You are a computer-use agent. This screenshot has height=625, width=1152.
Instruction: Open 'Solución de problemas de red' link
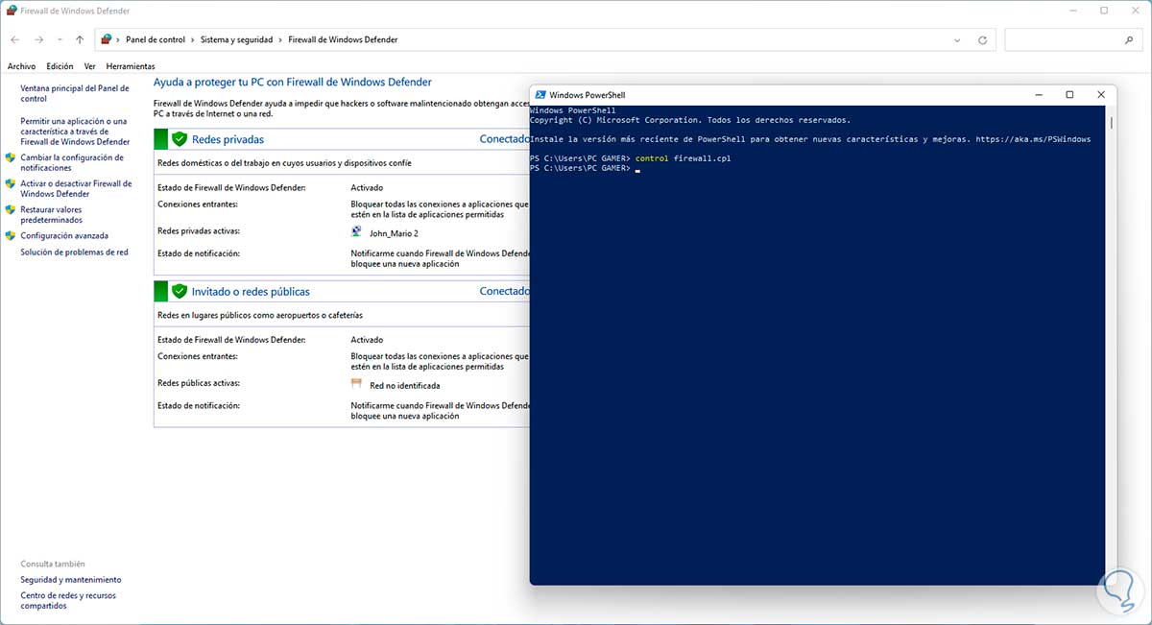[x=74, y=252]
